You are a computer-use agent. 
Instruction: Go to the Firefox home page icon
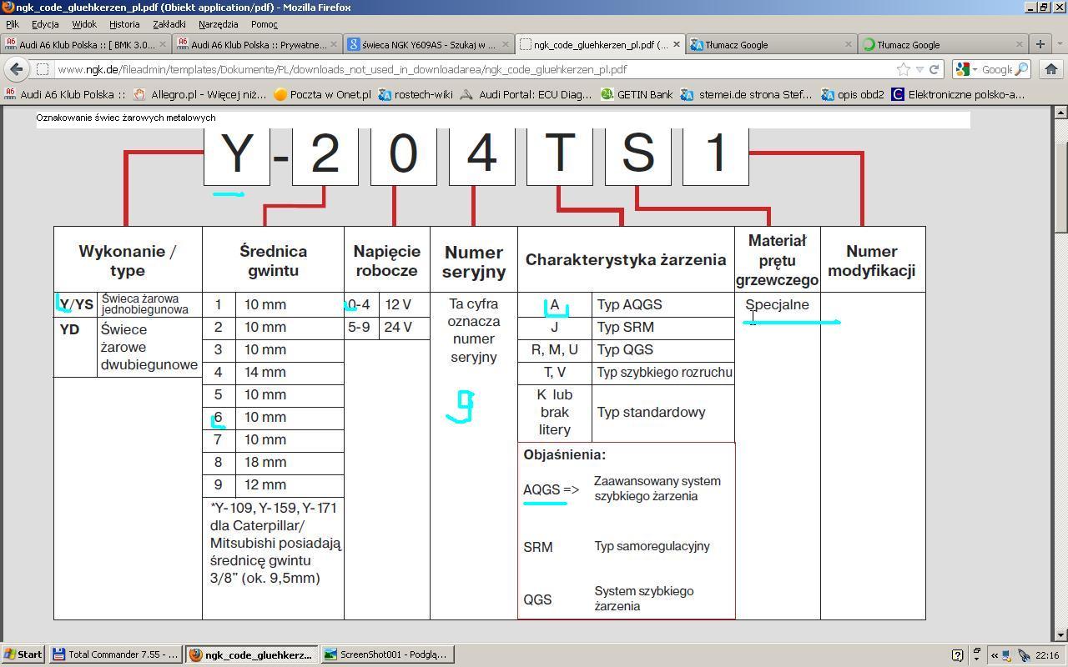tap(1050, 69)
